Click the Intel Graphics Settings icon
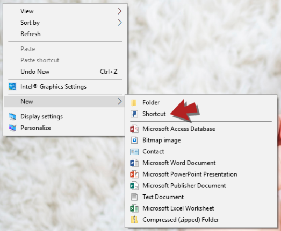281x231 pixels. 12,87
